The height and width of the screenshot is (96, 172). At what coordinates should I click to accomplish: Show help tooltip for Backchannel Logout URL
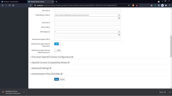[x=49, y=39]
